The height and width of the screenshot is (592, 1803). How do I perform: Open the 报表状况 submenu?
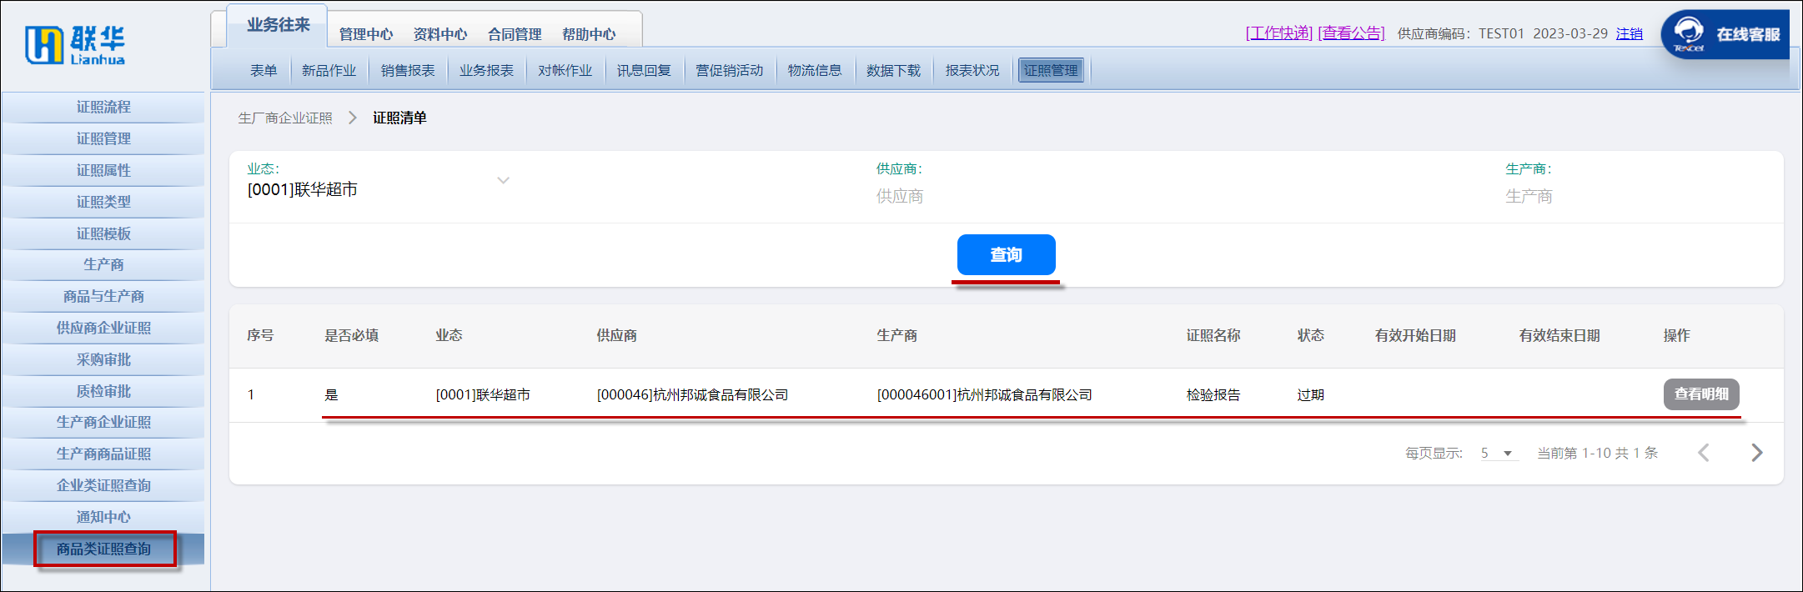(x=972, y=71)
